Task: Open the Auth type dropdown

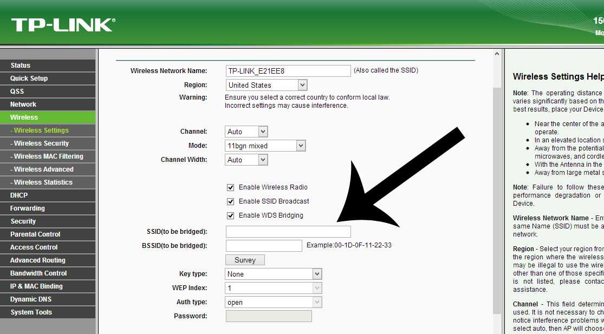Action: coord(273,302)
